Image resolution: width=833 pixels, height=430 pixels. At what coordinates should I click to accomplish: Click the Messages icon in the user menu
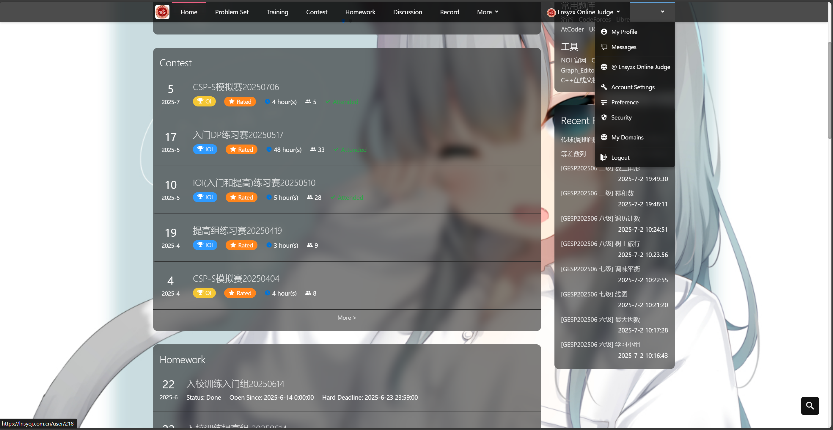(604, 47)
